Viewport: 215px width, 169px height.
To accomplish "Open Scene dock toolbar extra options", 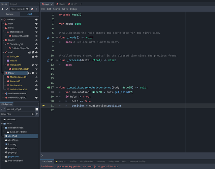I will click(x=37, y=9).
